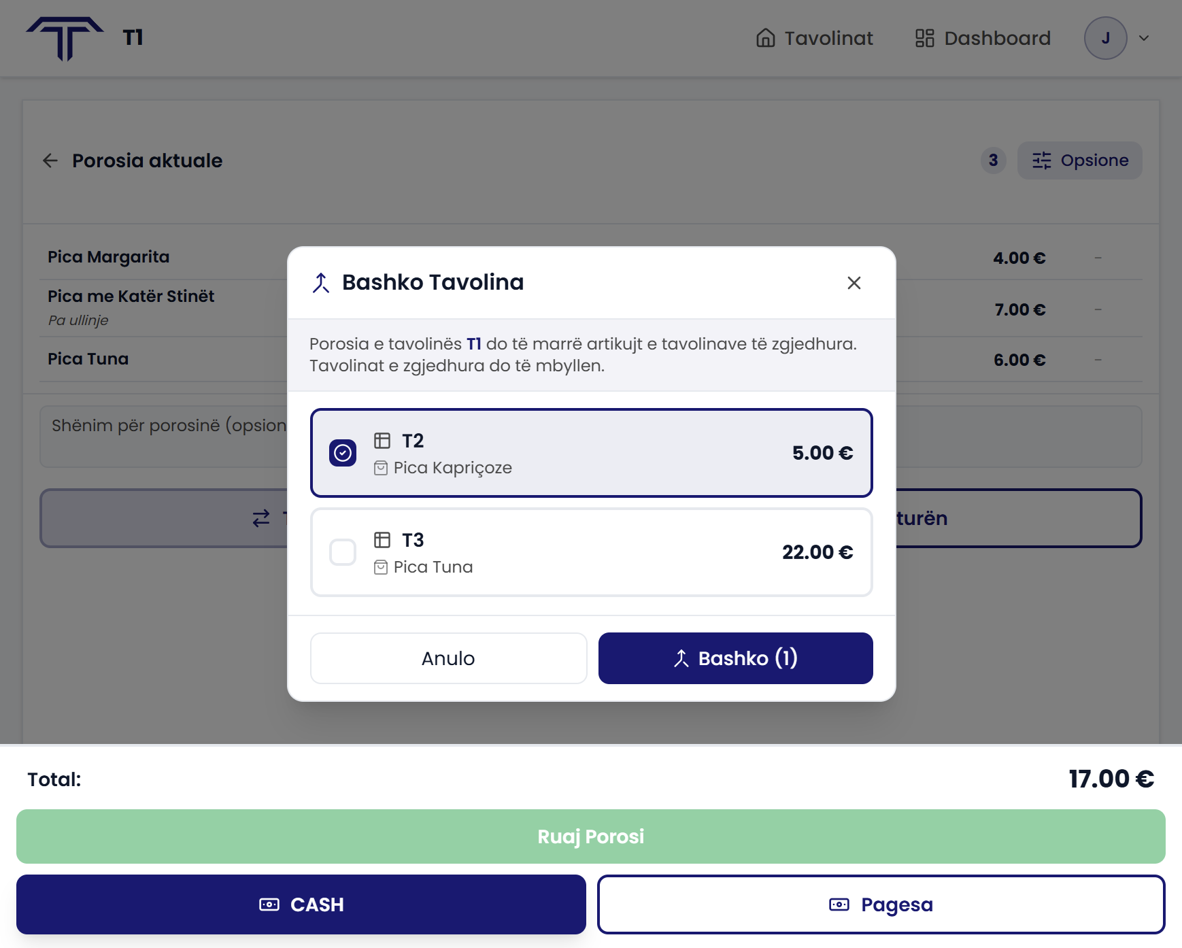The width and height of the screenshot is (1182, 948).
Task: Click the transfer arrows icon button
Action: [261, 518]
